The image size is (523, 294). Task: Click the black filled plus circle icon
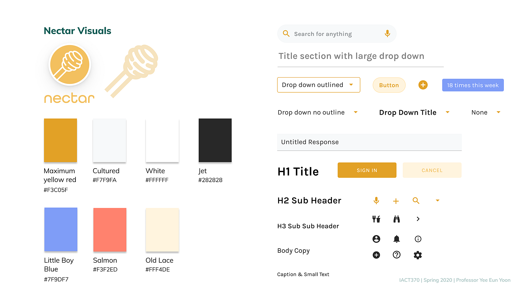click(376, 255)
